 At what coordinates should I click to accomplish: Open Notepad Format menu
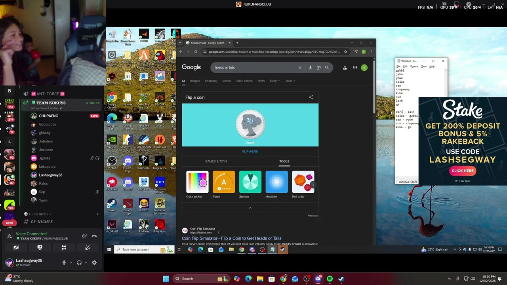click(414, 66)
